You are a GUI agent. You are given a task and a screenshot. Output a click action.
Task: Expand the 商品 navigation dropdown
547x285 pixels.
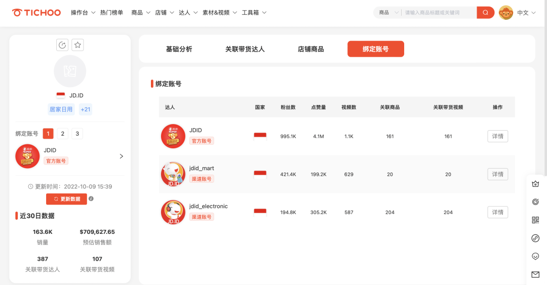point(141,13)
